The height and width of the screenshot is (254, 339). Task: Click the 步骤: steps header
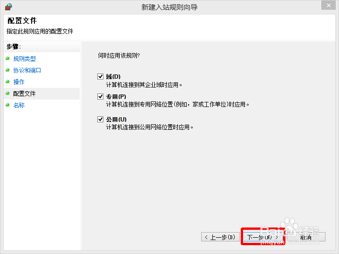(x=14, y=47)
